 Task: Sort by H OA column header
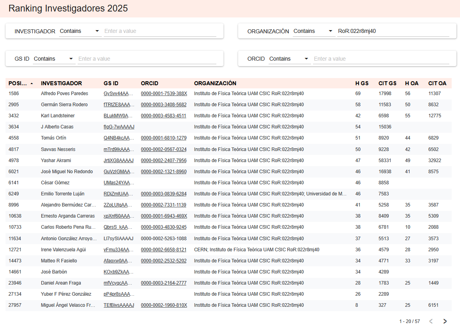click(412, 83)
